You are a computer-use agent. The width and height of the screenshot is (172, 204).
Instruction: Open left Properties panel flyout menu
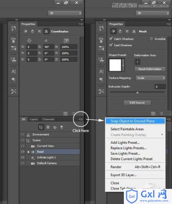pos(81,24)
